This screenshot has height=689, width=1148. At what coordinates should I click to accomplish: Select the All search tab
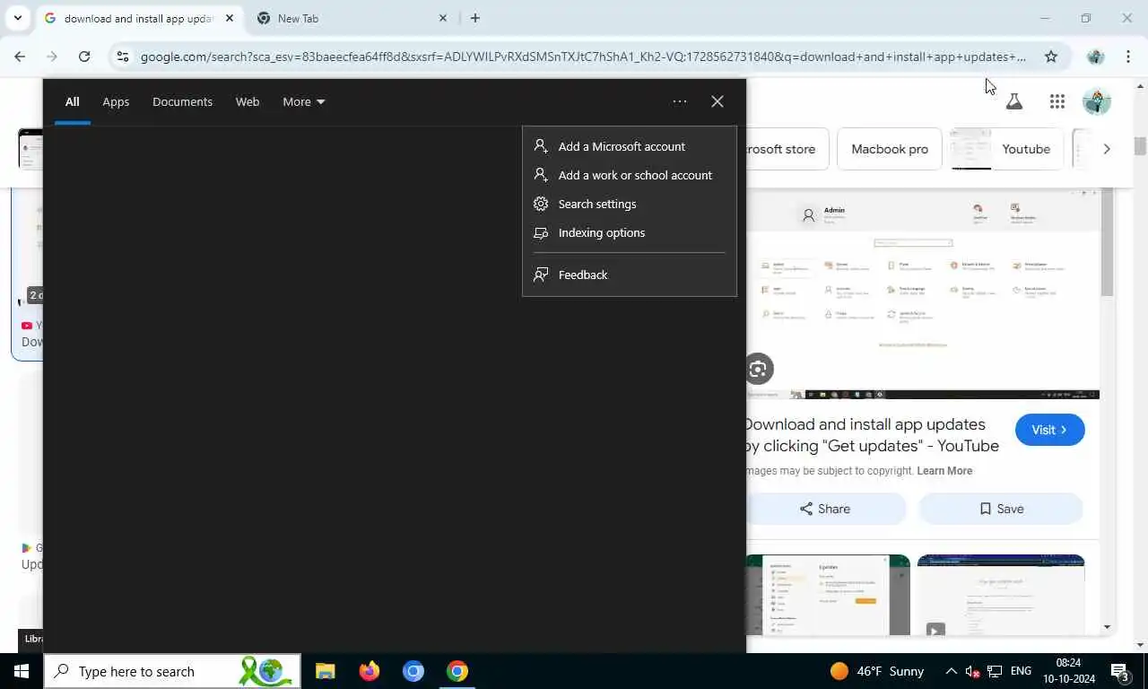(72, 101)
